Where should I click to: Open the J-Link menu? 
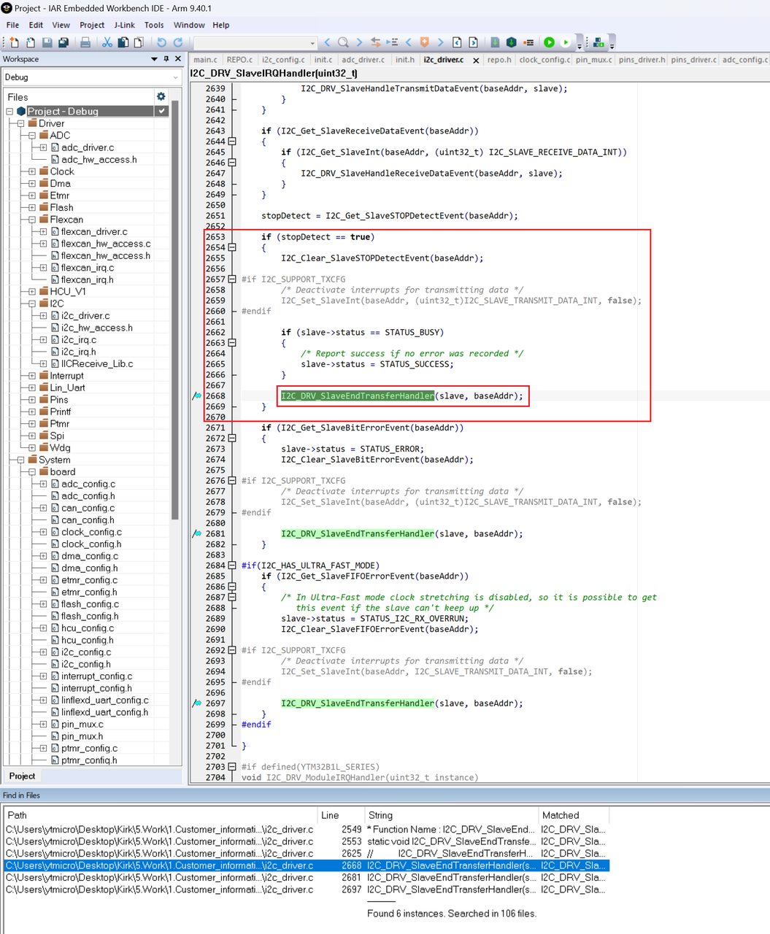click(124, 25)
